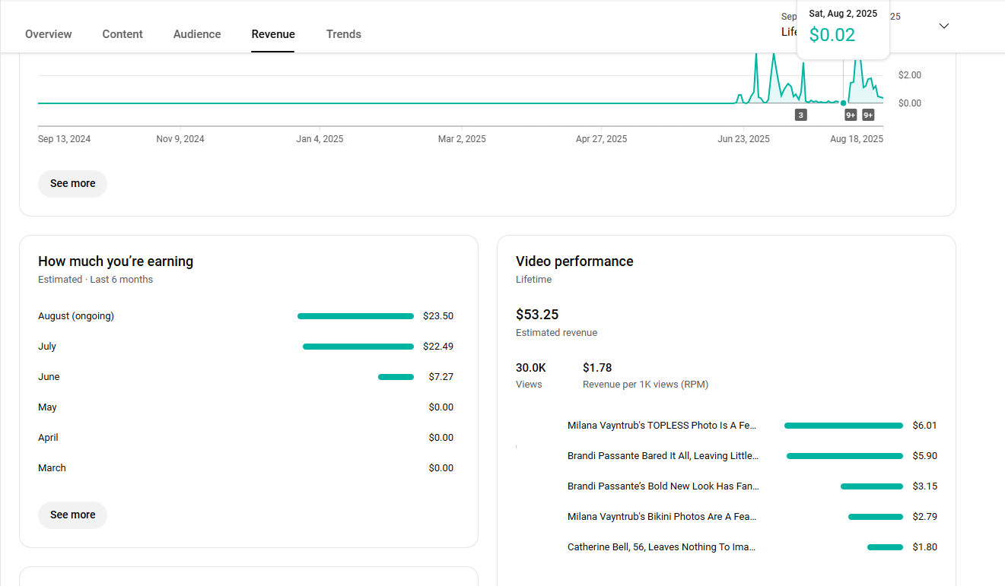Click the '3' videos marker under chart

coord(800,115)
